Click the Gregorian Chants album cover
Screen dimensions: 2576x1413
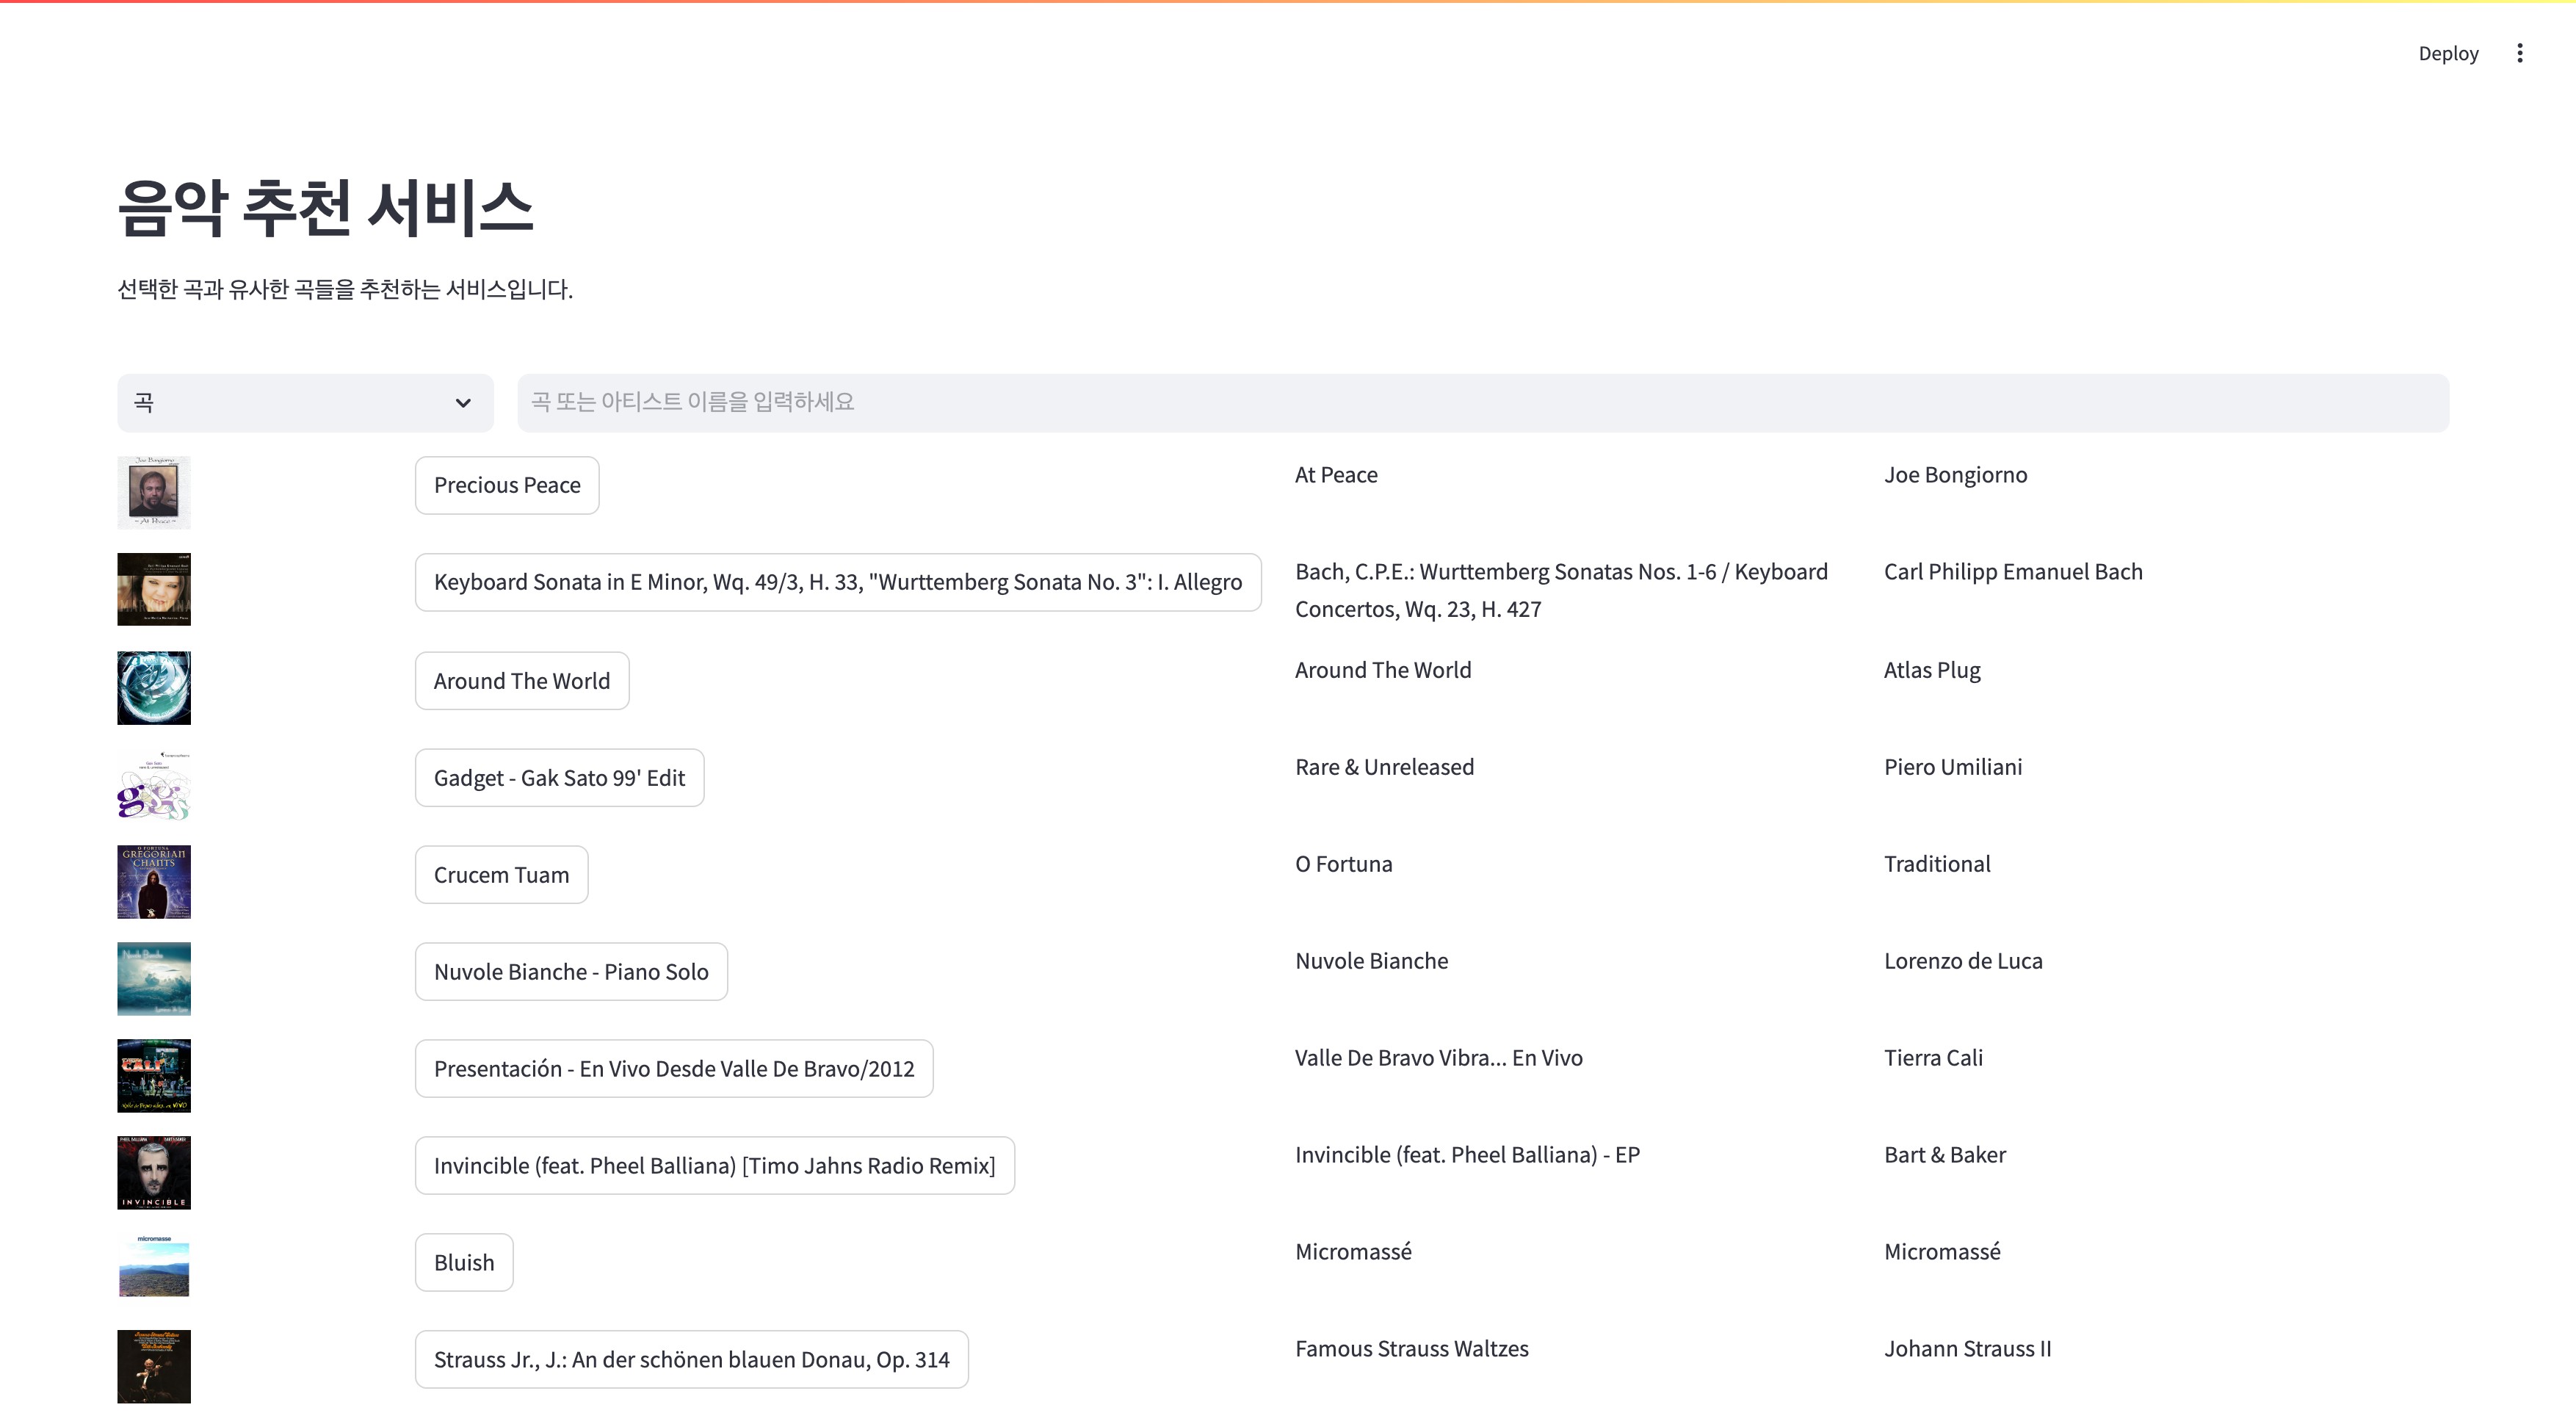click(x=154, y=882)
